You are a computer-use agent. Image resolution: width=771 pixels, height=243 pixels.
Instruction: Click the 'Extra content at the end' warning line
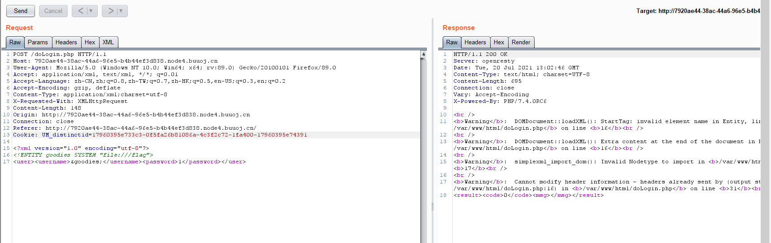pos(607,141)
